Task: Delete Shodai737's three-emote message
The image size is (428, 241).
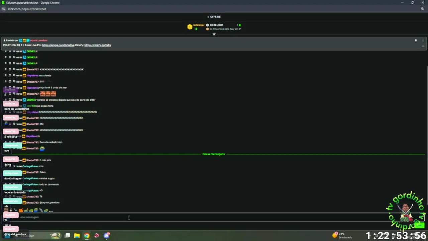Action: click(x=6, y=94)
